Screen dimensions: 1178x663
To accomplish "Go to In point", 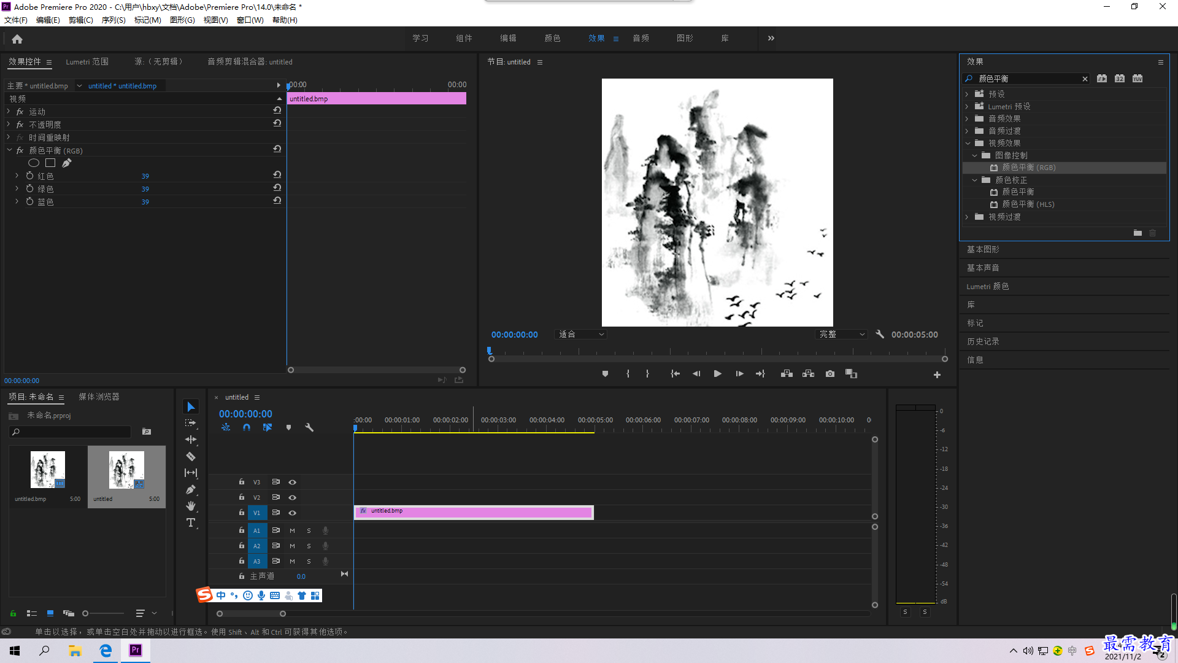I will 675,374.
